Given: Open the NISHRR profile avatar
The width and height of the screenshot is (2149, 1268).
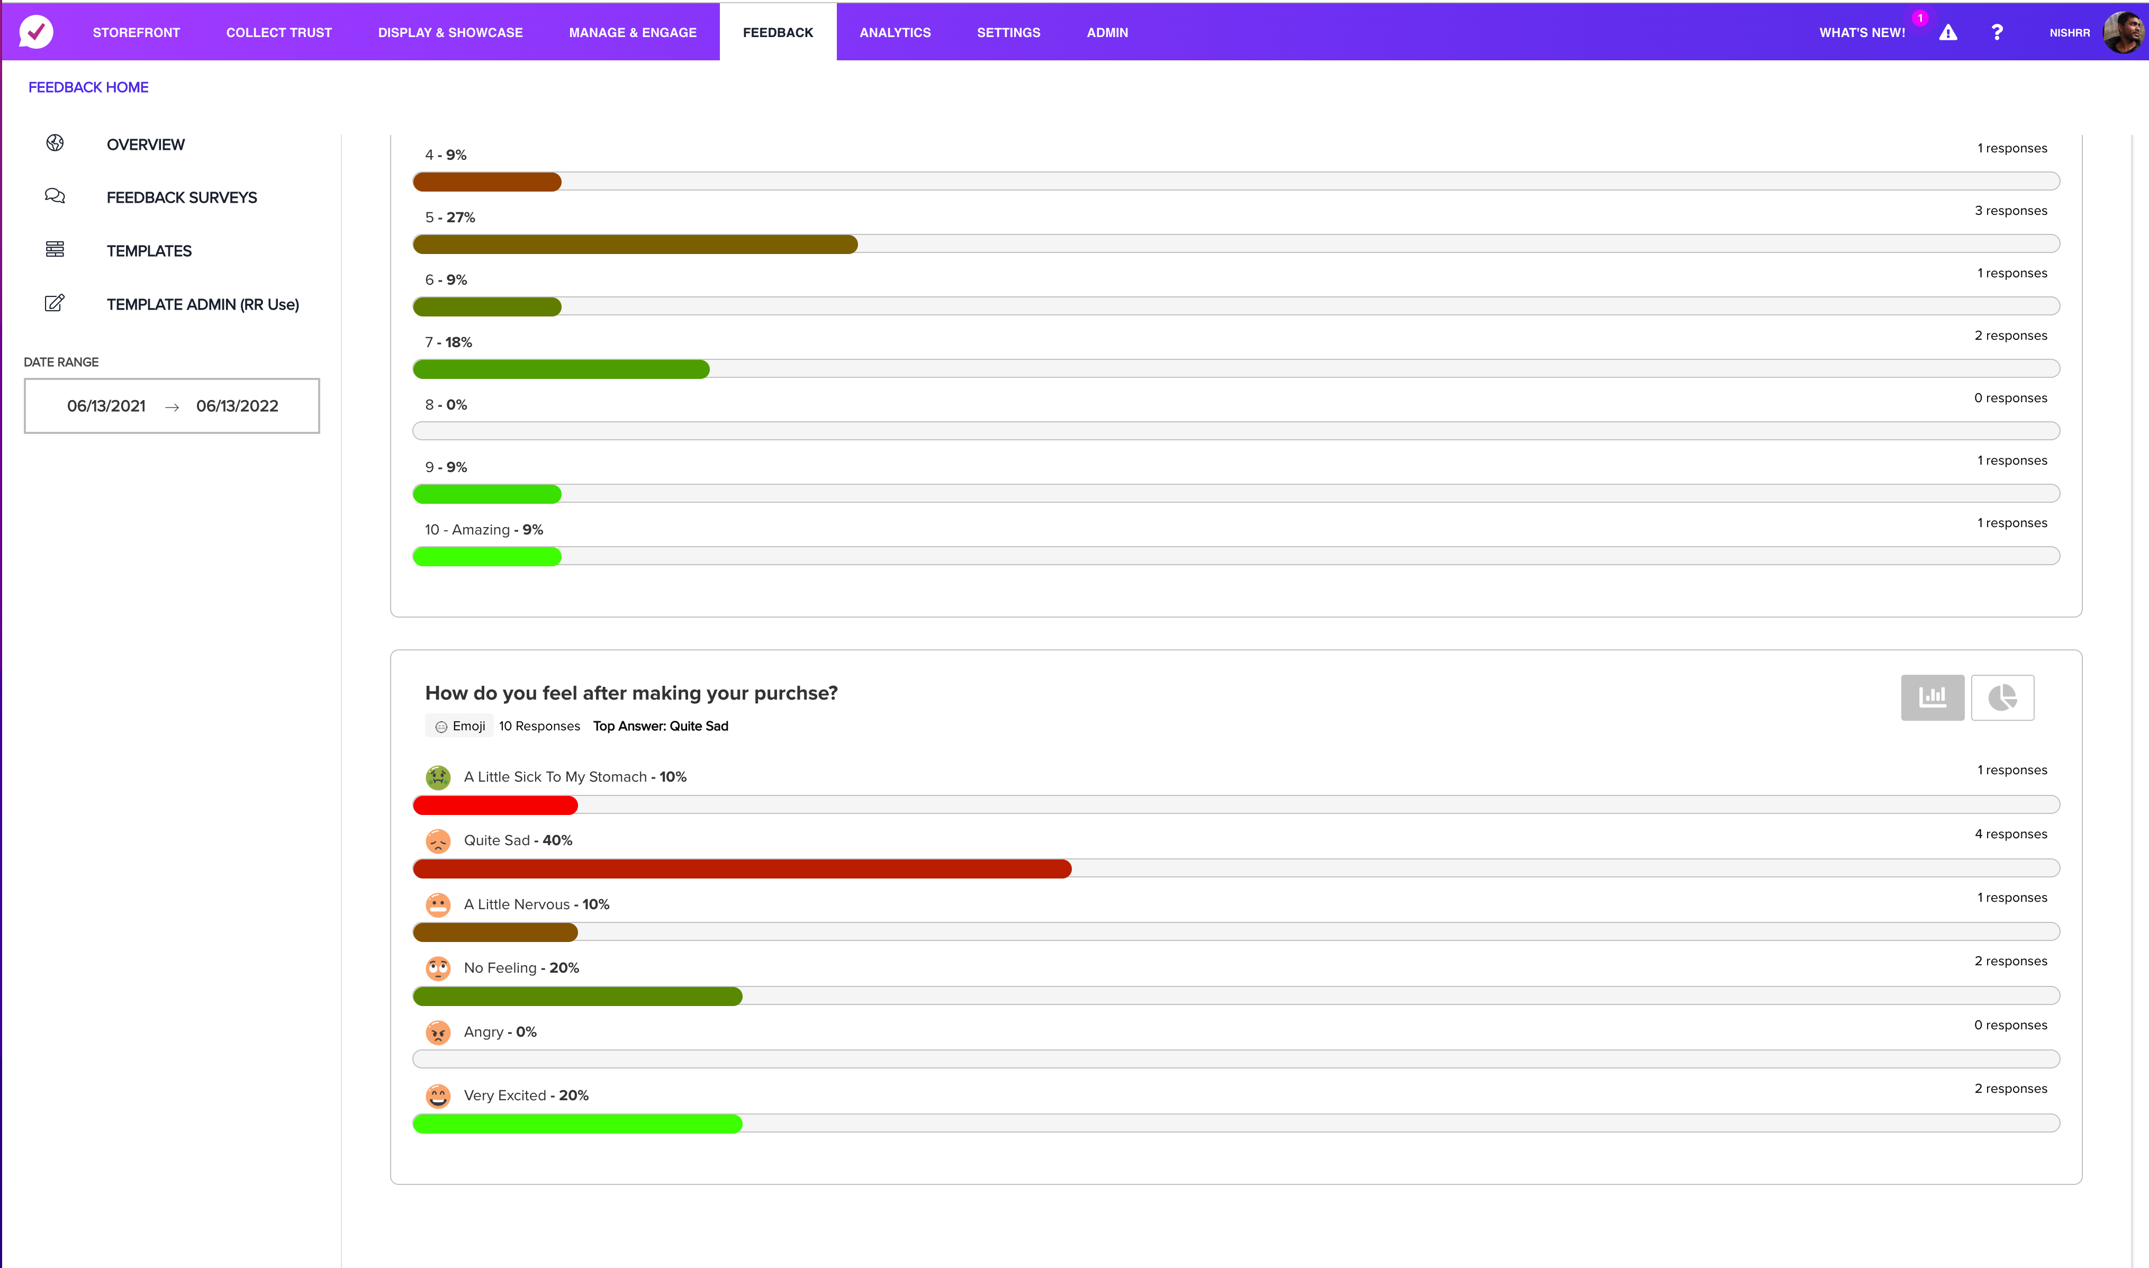Looking at the screenshot, I should click(x=2124, y=32).
